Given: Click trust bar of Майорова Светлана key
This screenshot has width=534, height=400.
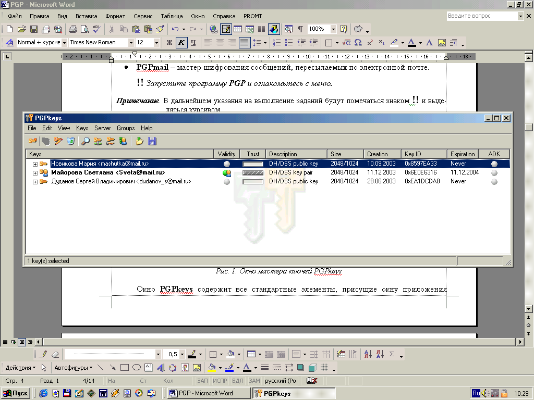Looking at the screenshot, I should [253, 173].
